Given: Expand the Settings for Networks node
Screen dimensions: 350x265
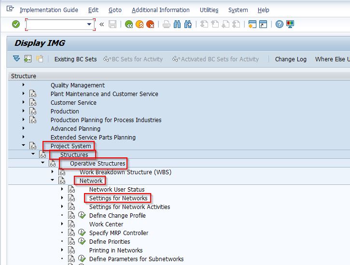Looking at the screenshot, I should point(62,198).
